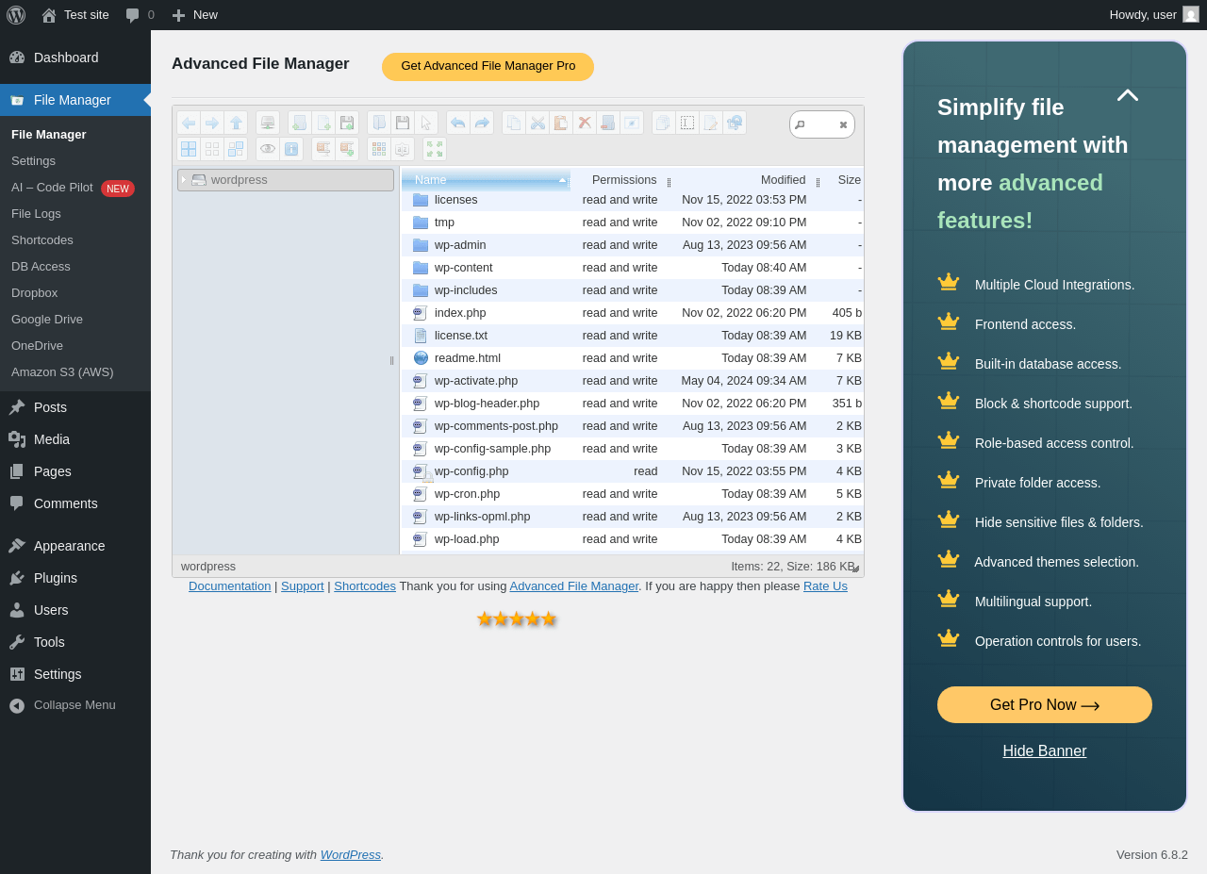Click the Mount network volume toolbar icon
1207x874 pixels.
click(x=268, y=123)
